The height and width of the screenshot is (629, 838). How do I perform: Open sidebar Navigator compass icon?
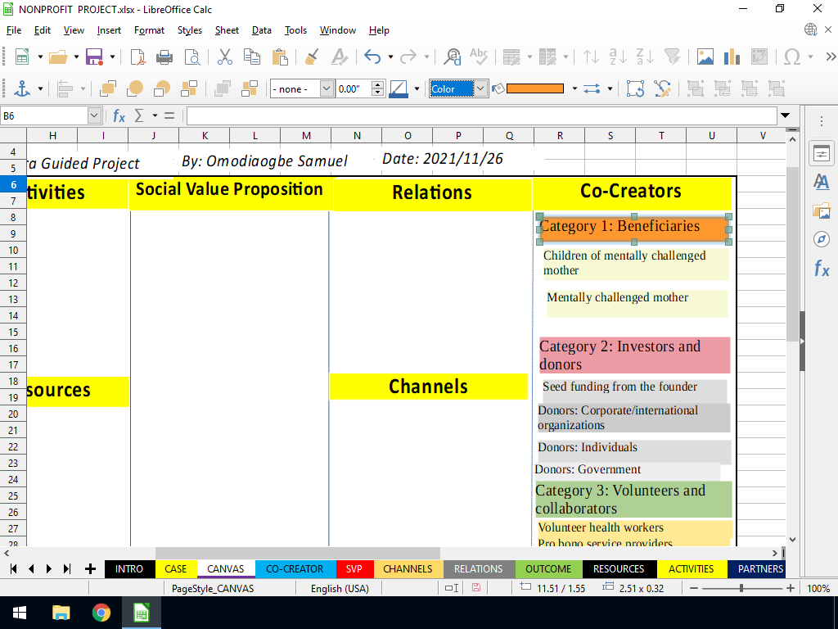[822, 239]
